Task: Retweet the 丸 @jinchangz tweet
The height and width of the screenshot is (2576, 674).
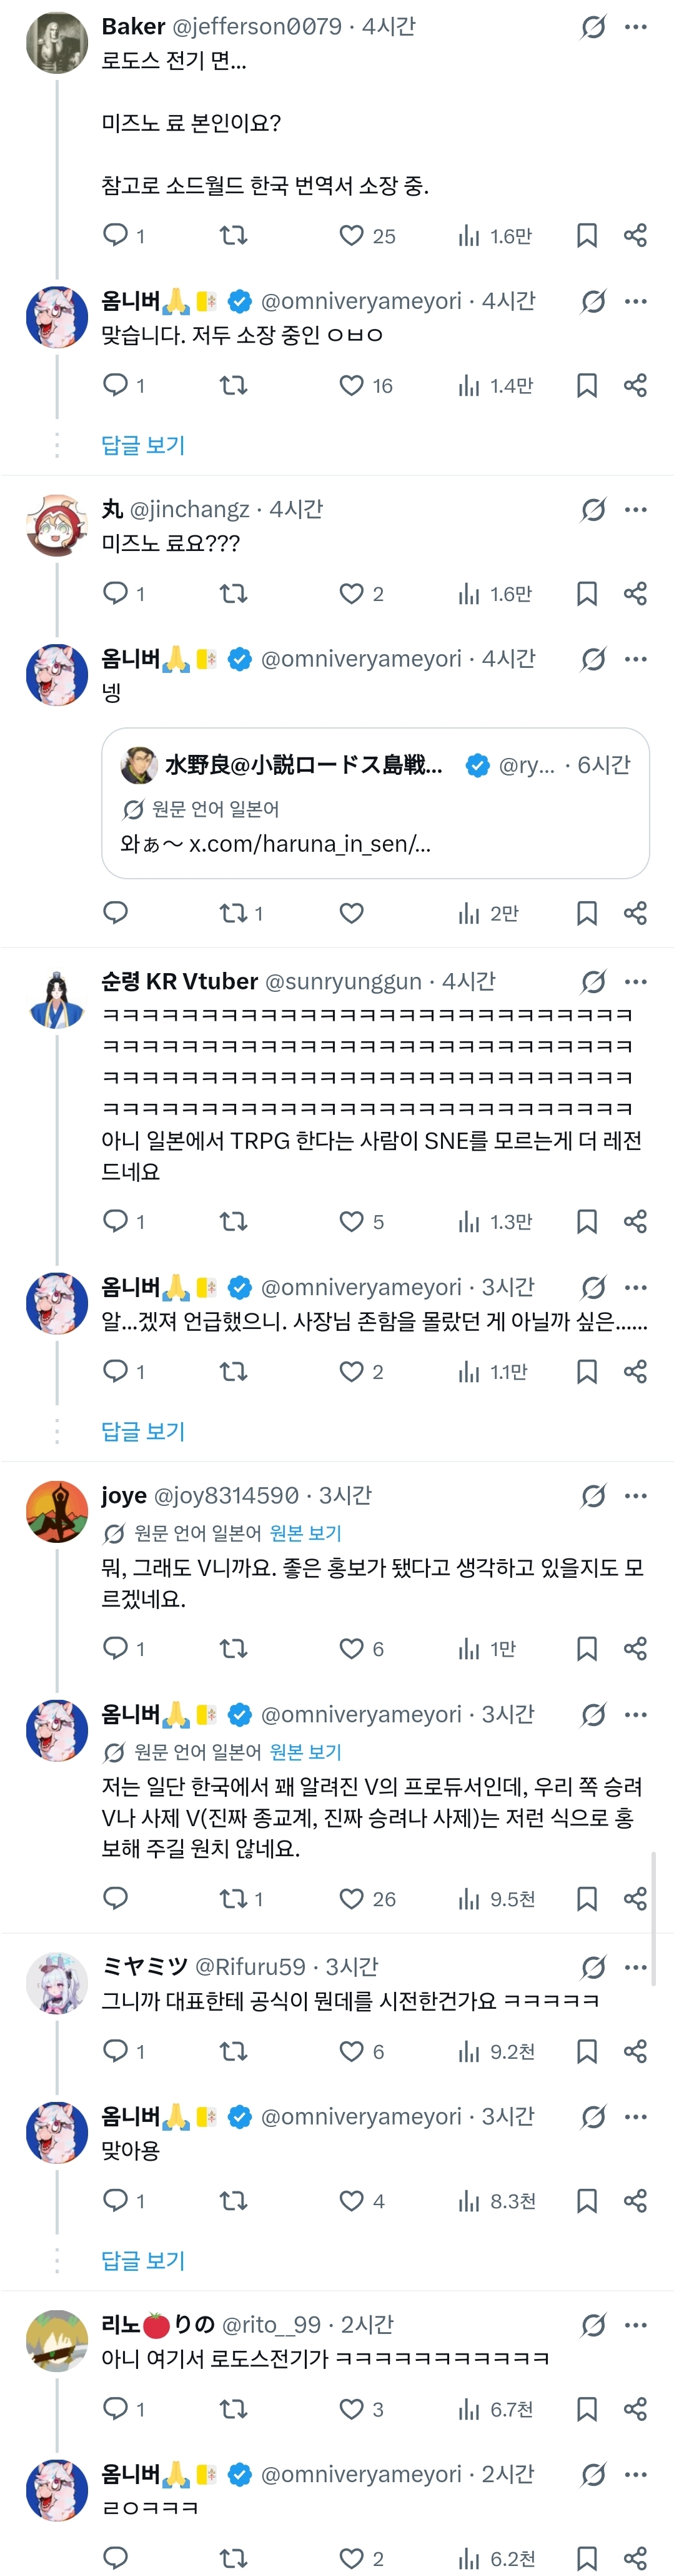Action: pos(234,594)
